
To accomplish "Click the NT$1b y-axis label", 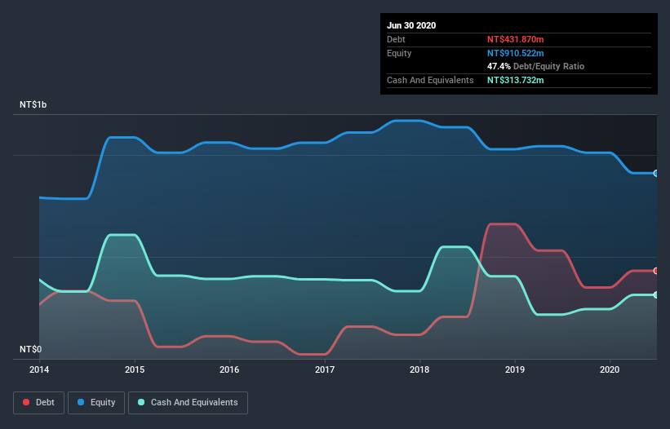I will click(33, 104).
